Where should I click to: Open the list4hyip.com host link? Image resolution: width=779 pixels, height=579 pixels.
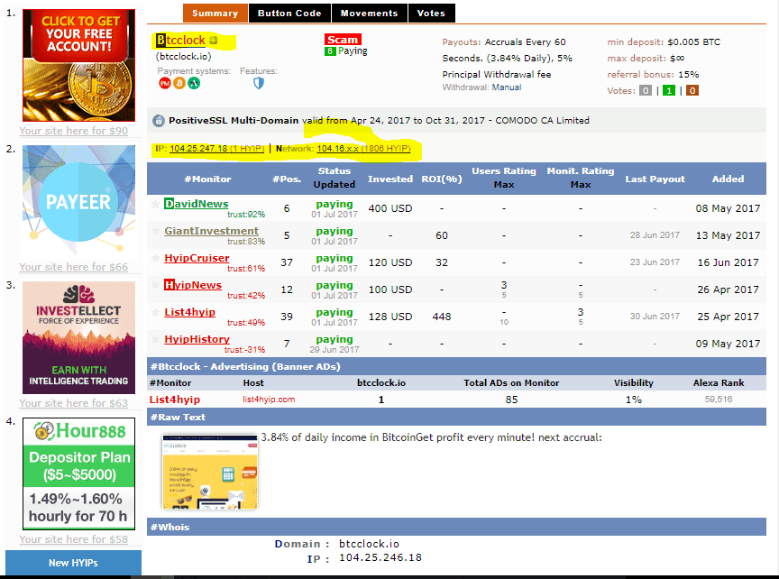[269, 400]
